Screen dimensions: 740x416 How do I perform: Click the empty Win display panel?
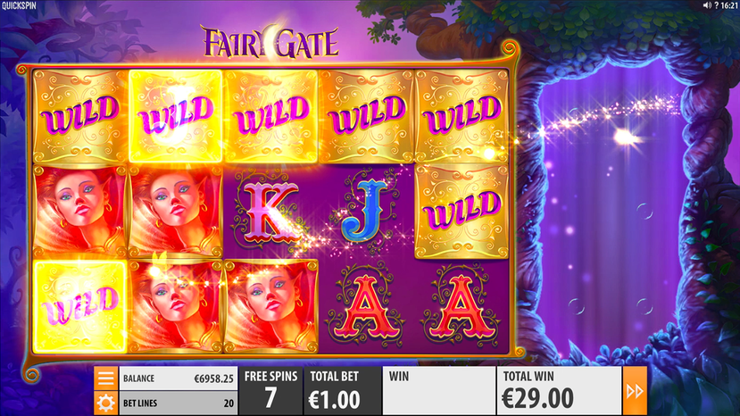point(439,391)
